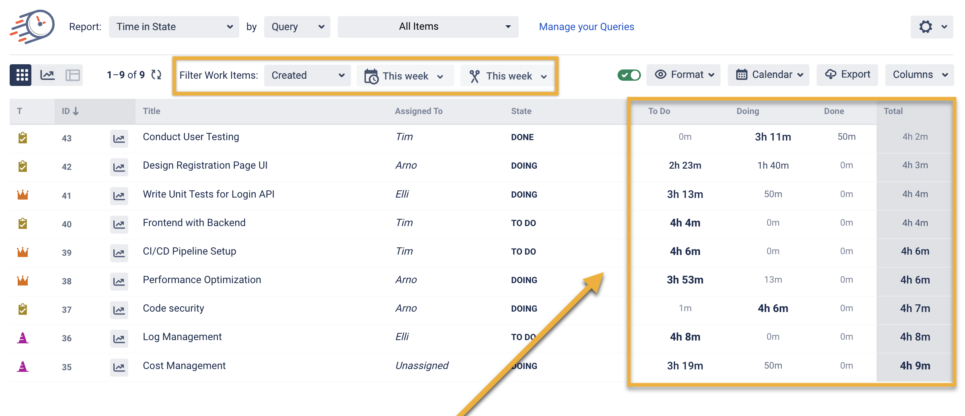
Task: Switch to the grid view icon
Action: [x=22, y=75]
